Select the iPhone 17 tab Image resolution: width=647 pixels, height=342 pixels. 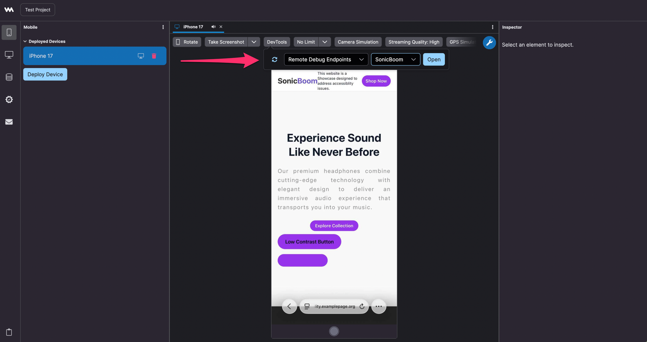193,27
